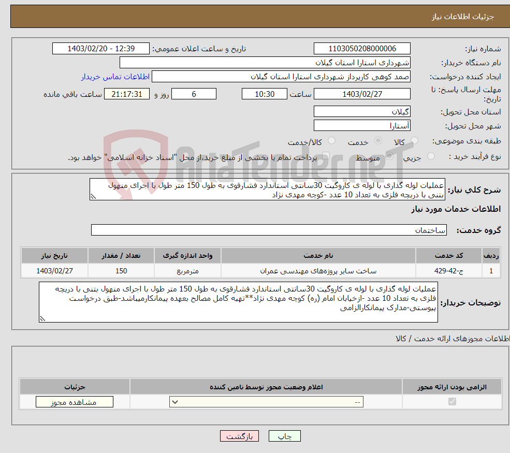Click the delivery city field آستارا

[x=362, y=125]
